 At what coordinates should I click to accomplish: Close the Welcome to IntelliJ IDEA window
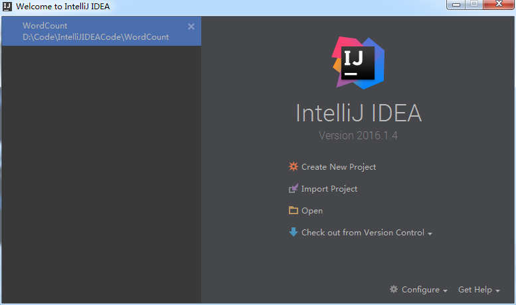(499, 4)
